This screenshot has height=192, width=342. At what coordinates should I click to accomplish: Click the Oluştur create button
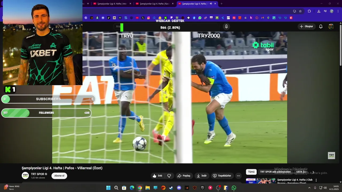(306, 26)
